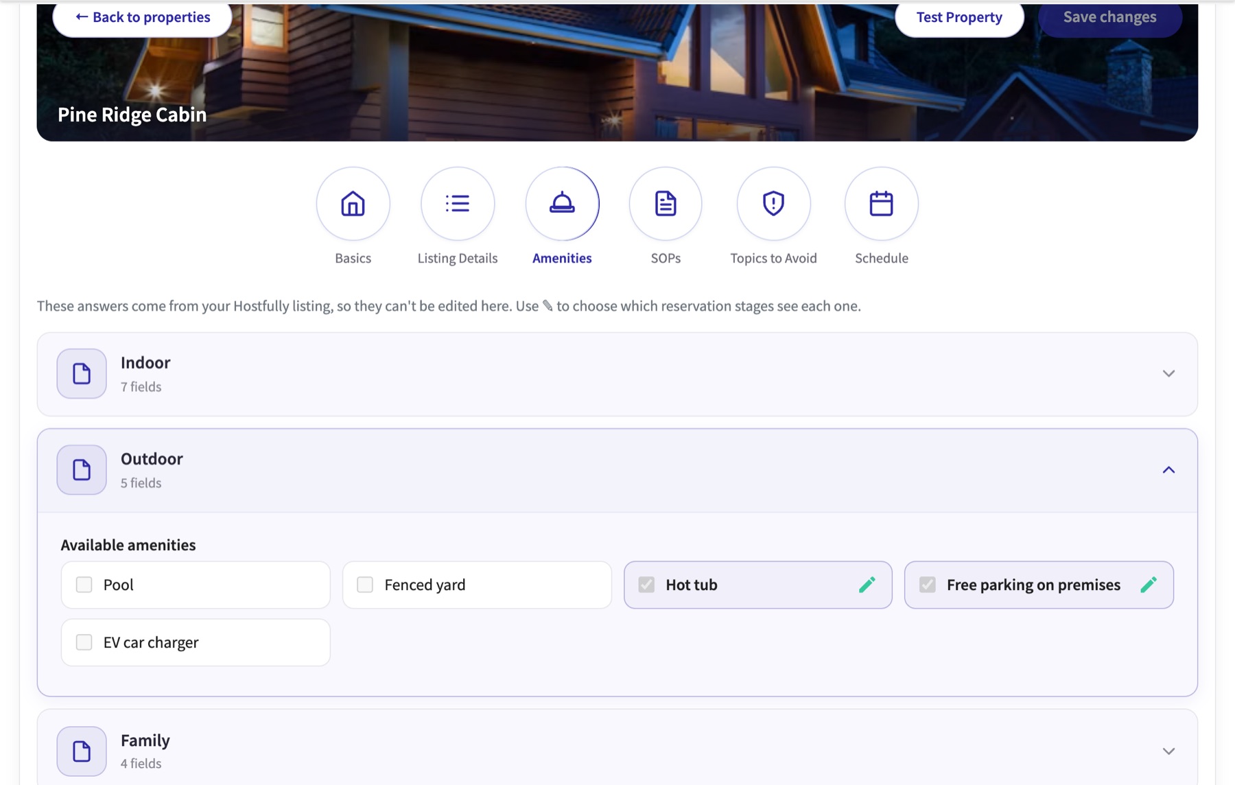Edit Free parking on premises pencil
This screenshot has height=785, width=1235.
coord(1149,585)
